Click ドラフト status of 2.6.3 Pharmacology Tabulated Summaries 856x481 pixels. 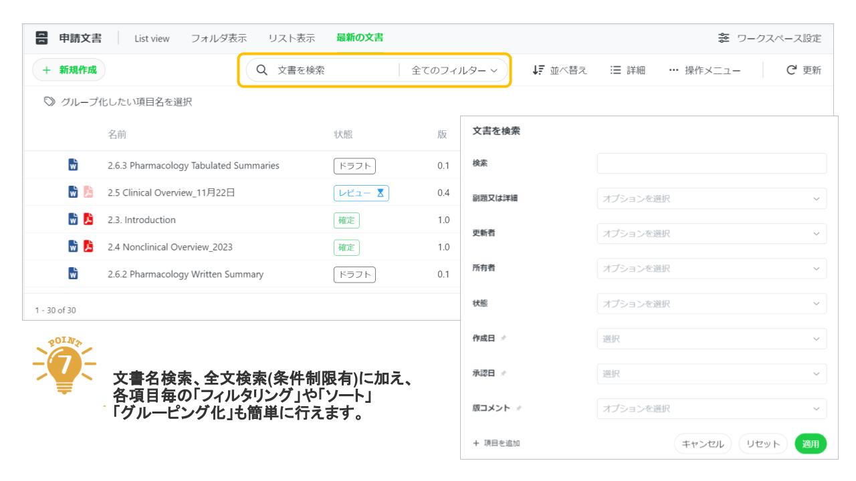354,166
